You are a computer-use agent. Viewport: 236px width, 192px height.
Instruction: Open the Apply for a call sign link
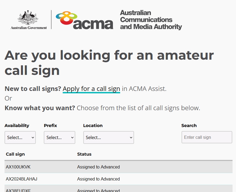91,89
